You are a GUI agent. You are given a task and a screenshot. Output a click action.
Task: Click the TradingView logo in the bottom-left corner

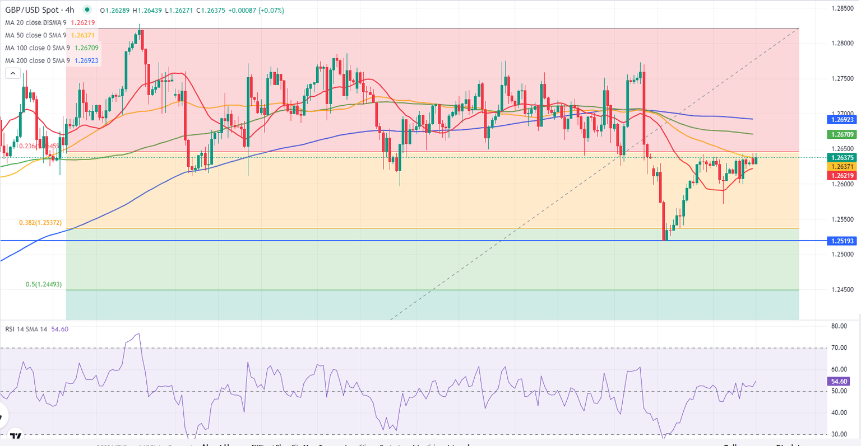click(x=15, y=435)
